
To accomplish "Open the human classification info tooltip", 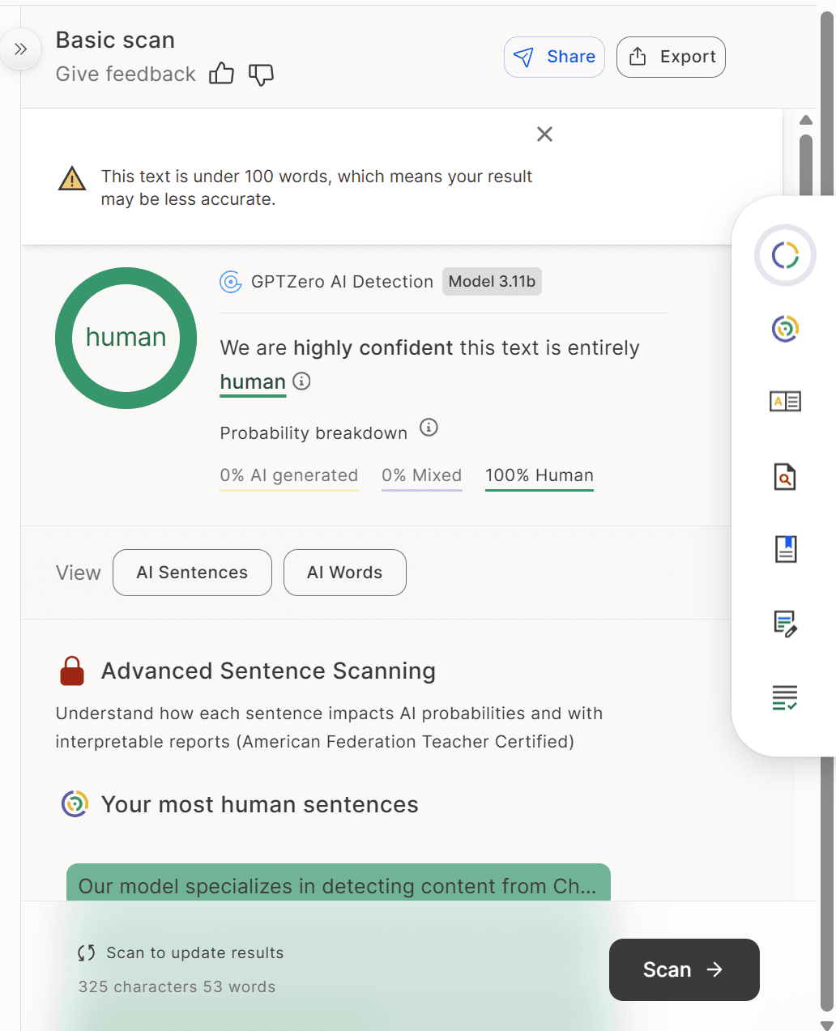I will [301, 381].
